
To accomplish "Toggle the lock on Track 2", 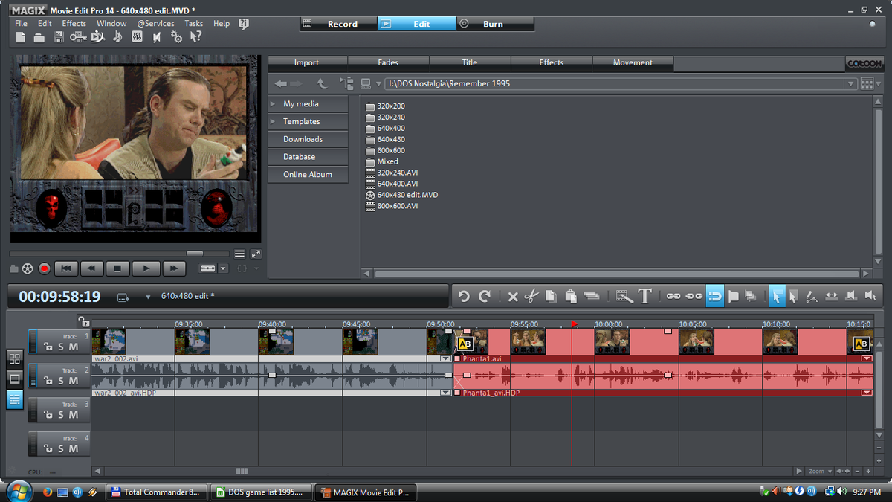I will (48, 381).
